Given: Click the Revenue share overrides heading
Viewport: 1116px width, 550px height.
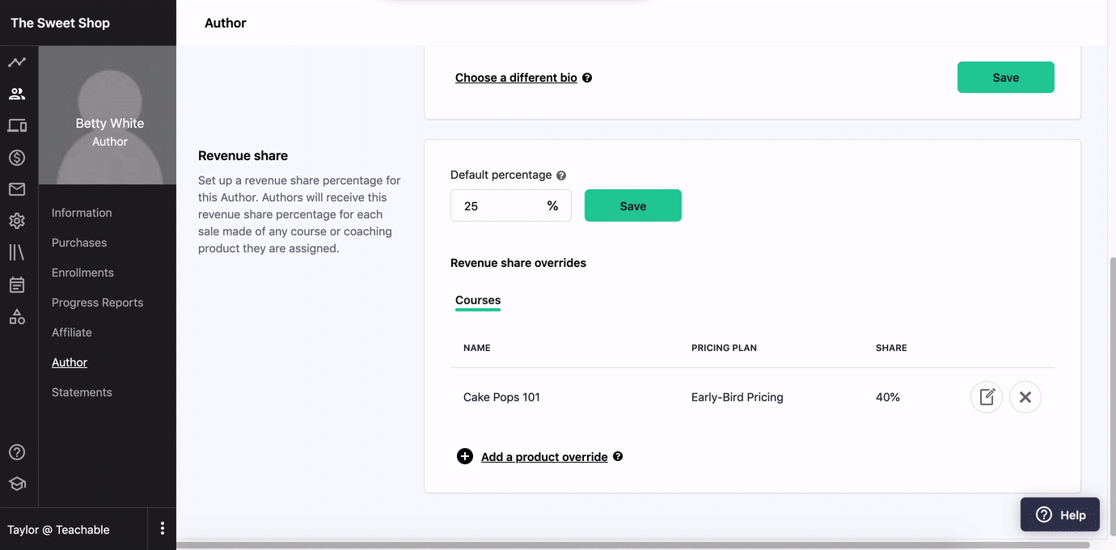Looking at the screenshot, I should pyautogui.click(x=518, y=263).
